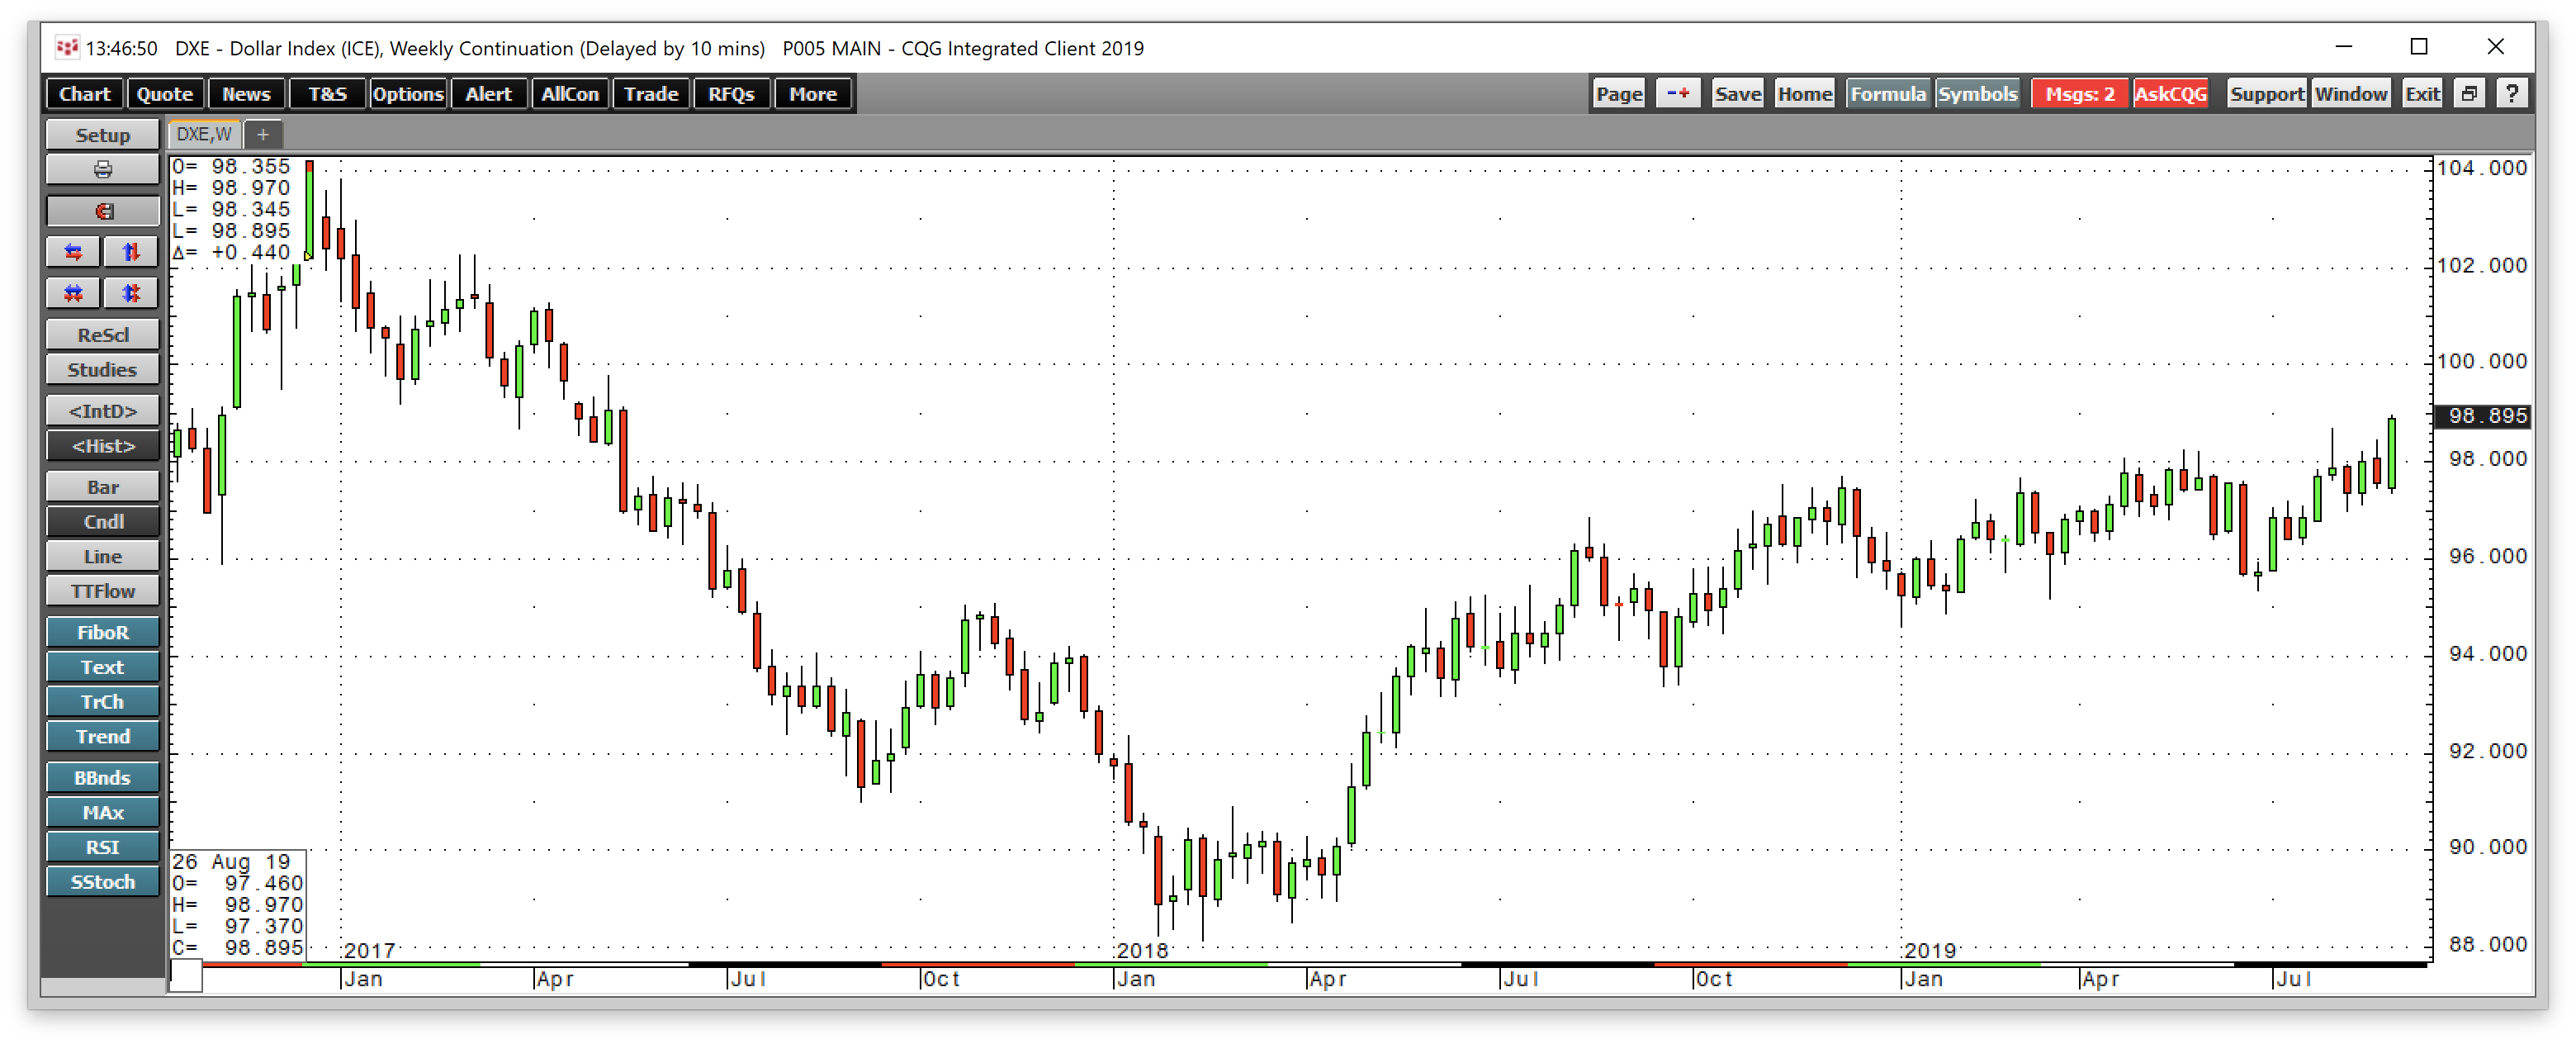Select the FiboR drawing tool
Screen dimensions: 2576x1044
[x=102, y=632]
